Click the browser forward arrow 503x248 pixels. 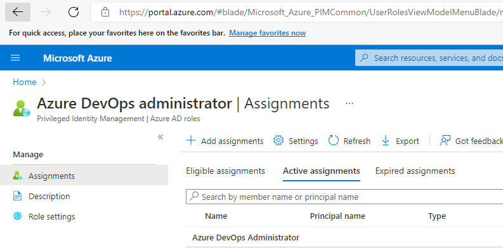(x=46, y=12)
